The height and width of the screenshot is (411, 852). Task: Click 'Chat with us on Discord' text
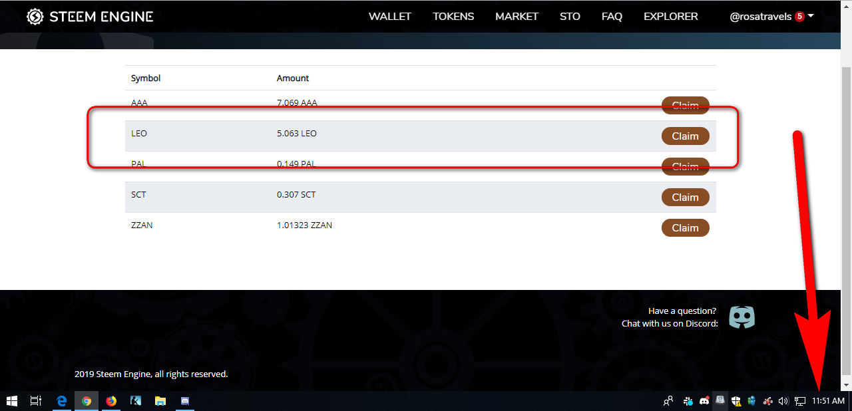tap(670, 323)
